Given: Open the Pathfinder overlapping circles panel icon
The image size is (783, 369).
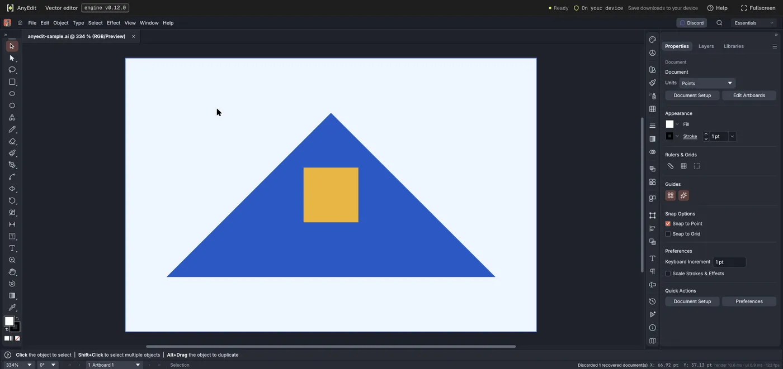Looking at the screenshot, I should point(652,152).
